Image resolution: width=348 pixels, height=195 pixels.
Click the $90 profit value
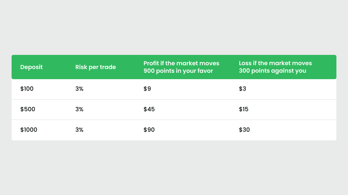149,130
